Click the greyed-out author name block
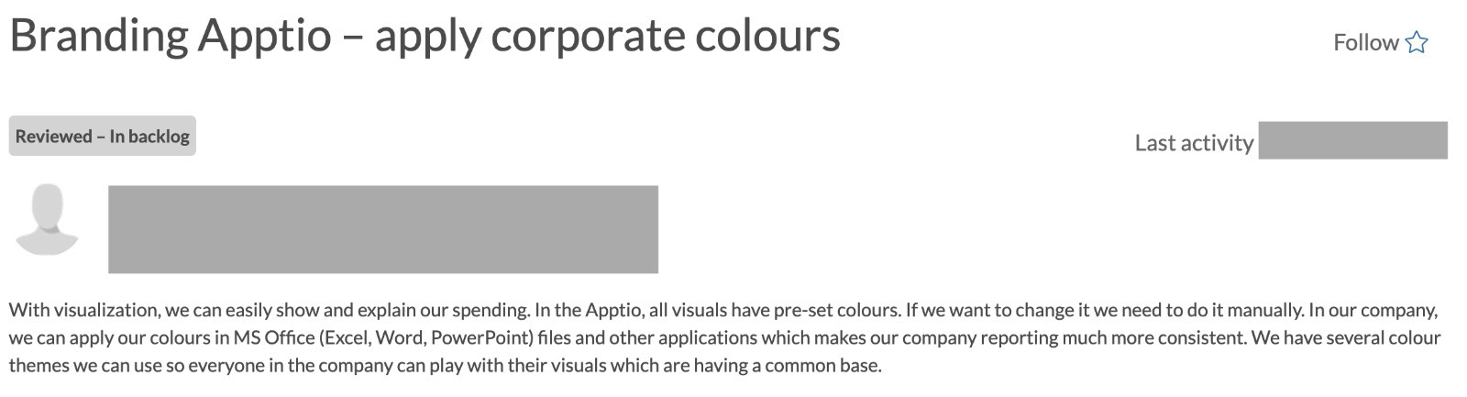Screen dimensions: 1467x397 [383, 229]
